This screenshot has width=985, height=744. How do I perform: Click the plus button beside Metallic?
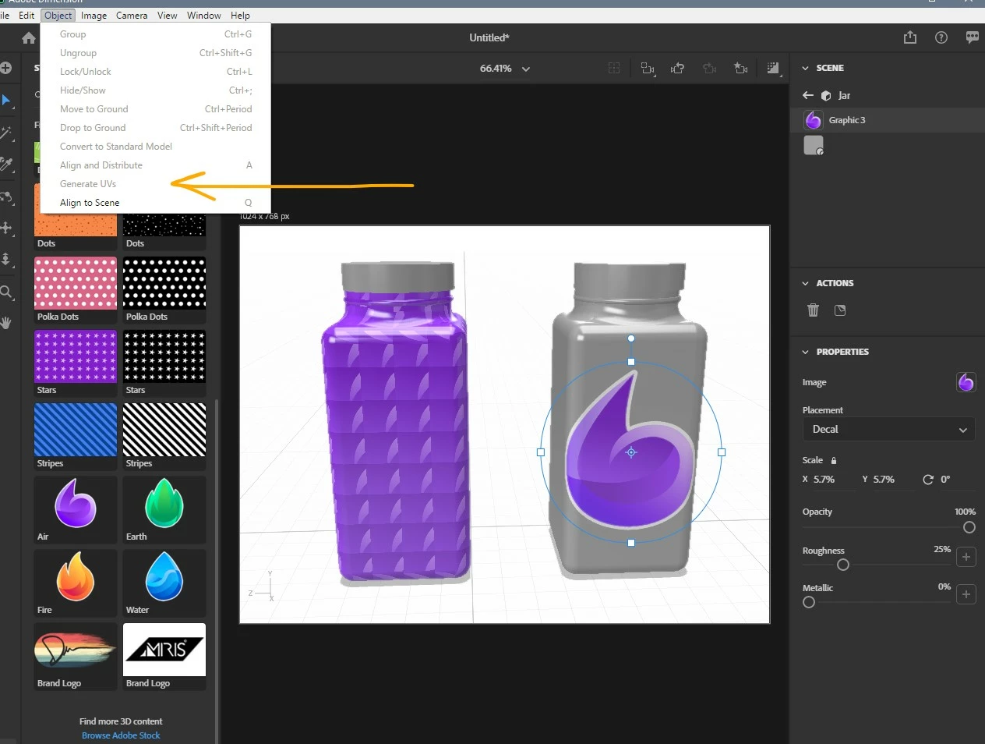tap(966, 594)
